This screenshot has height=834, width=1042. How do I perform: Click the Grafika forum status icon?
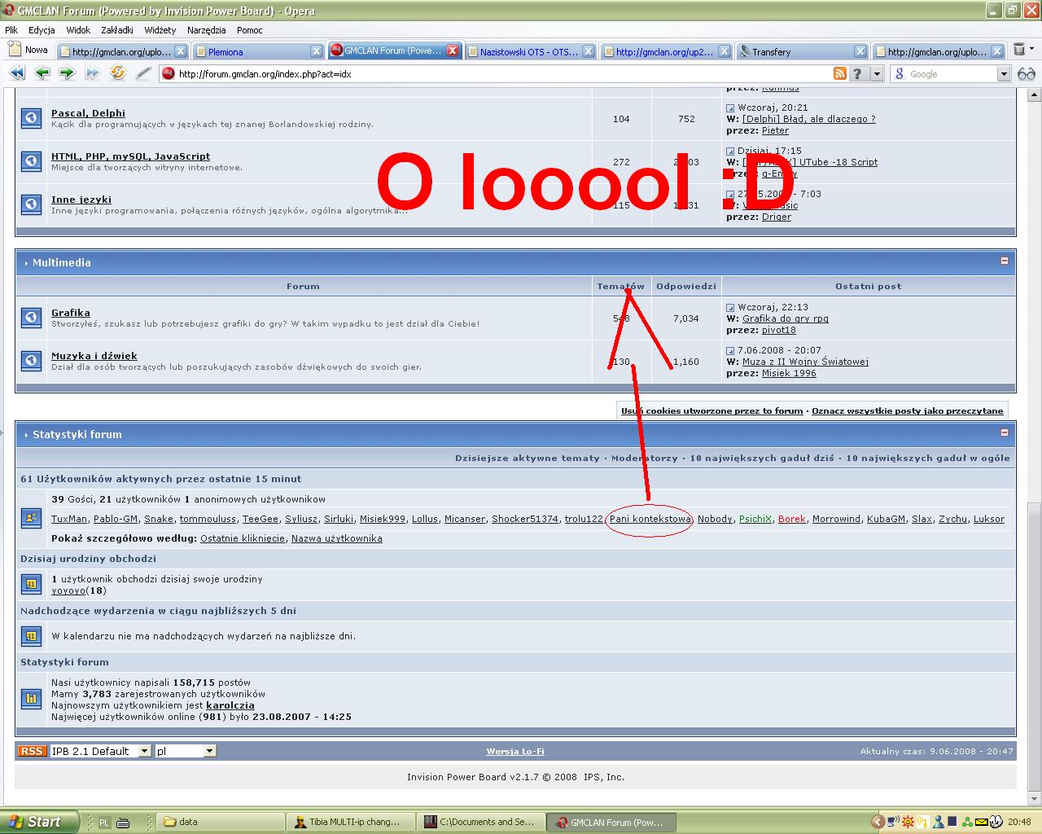(31, 318)
